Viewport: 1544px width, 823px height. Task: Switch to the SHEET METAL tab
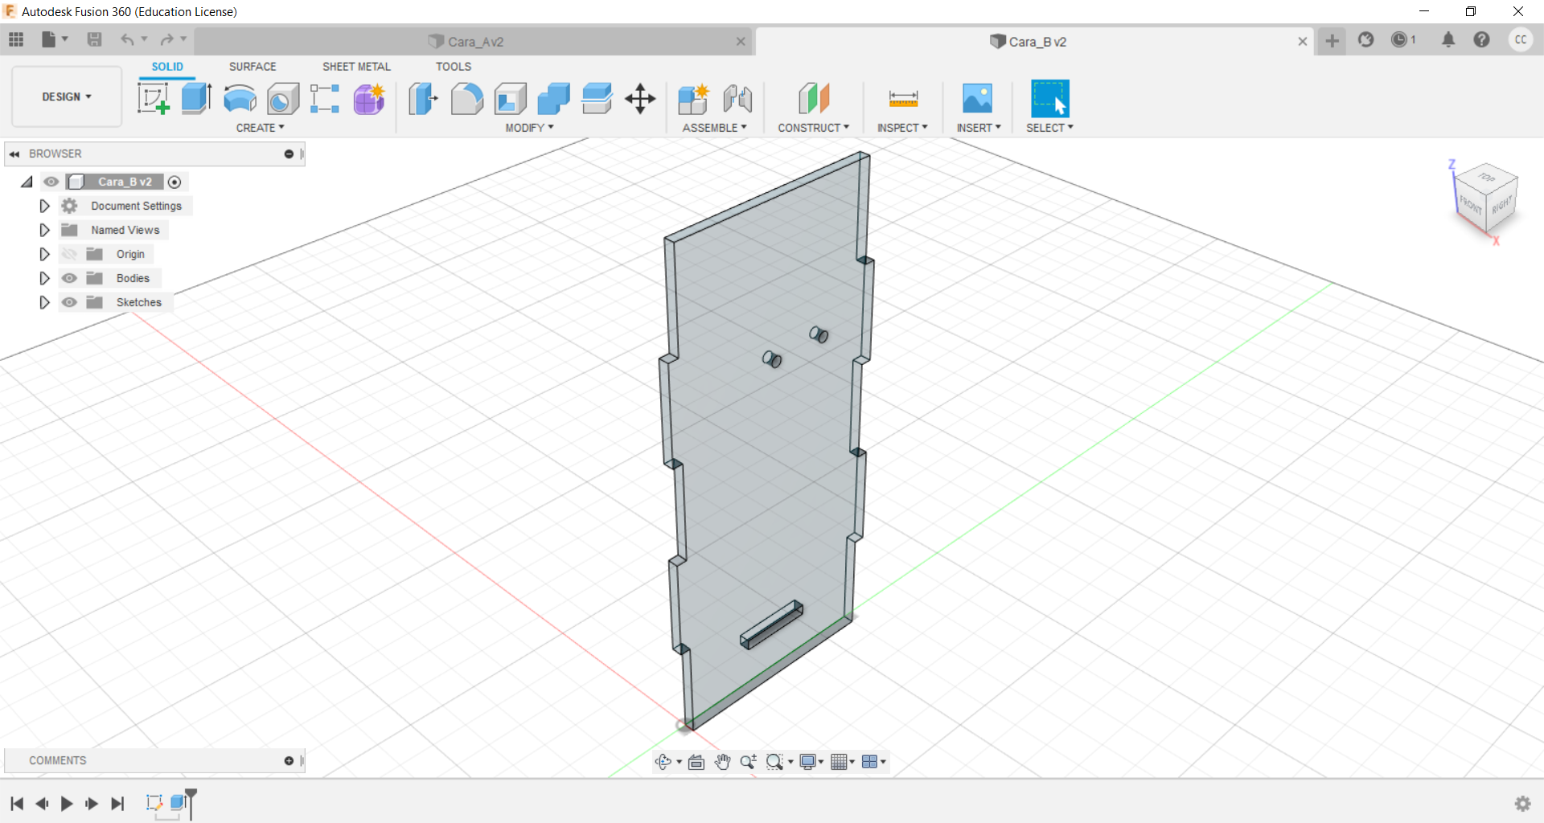pos(356,67)
